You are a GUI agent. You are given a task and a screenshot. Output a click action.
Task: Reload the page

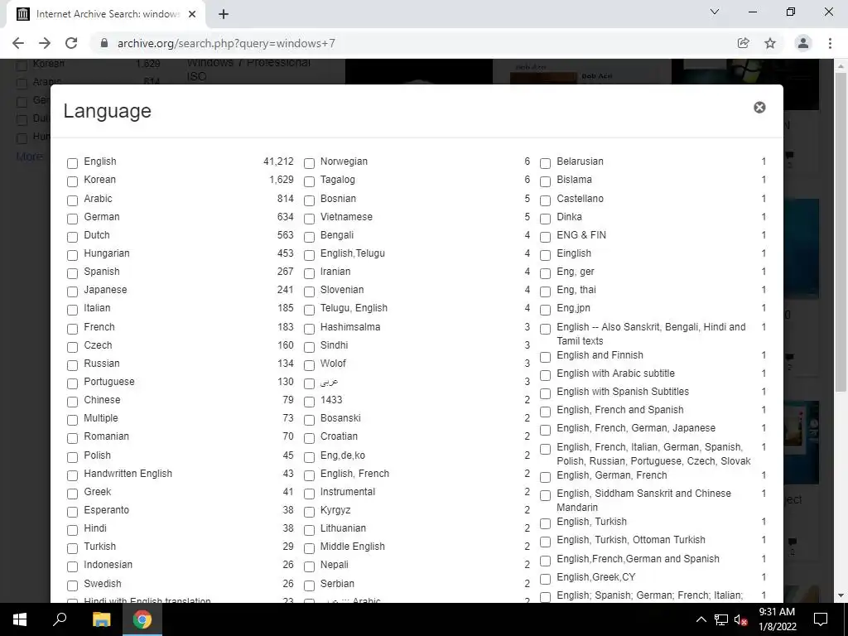click(71, 43)
